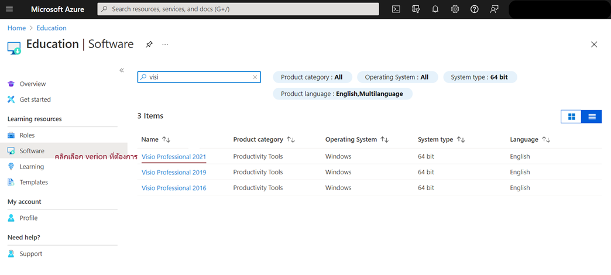The width and height of the screenshot is (611, 275).
Task: Open the help question mark icon
Action: (x=475, y=9)
